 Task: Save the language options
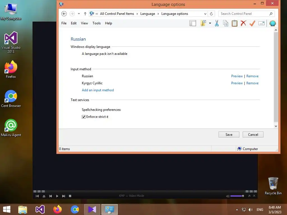pyautogui.click(x=229, y=135)
